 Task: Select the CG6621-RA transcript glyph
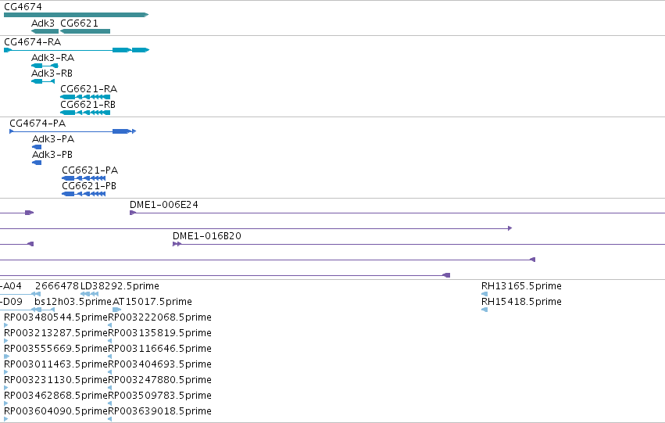coord(85,97)
